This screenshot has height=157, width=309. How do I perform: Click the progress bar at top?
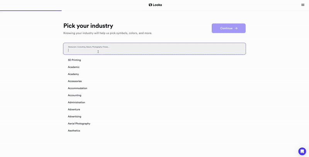[31, 11]
